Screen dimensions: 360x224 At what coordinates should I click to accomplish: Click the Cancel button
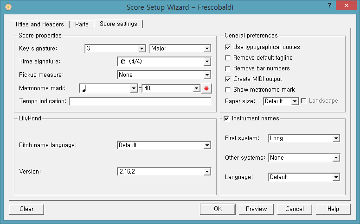295,209
